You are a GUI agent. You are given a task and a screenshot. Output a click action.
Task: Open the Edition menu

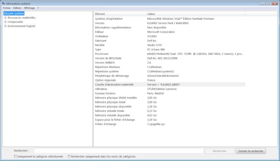[x=17, y=8]
